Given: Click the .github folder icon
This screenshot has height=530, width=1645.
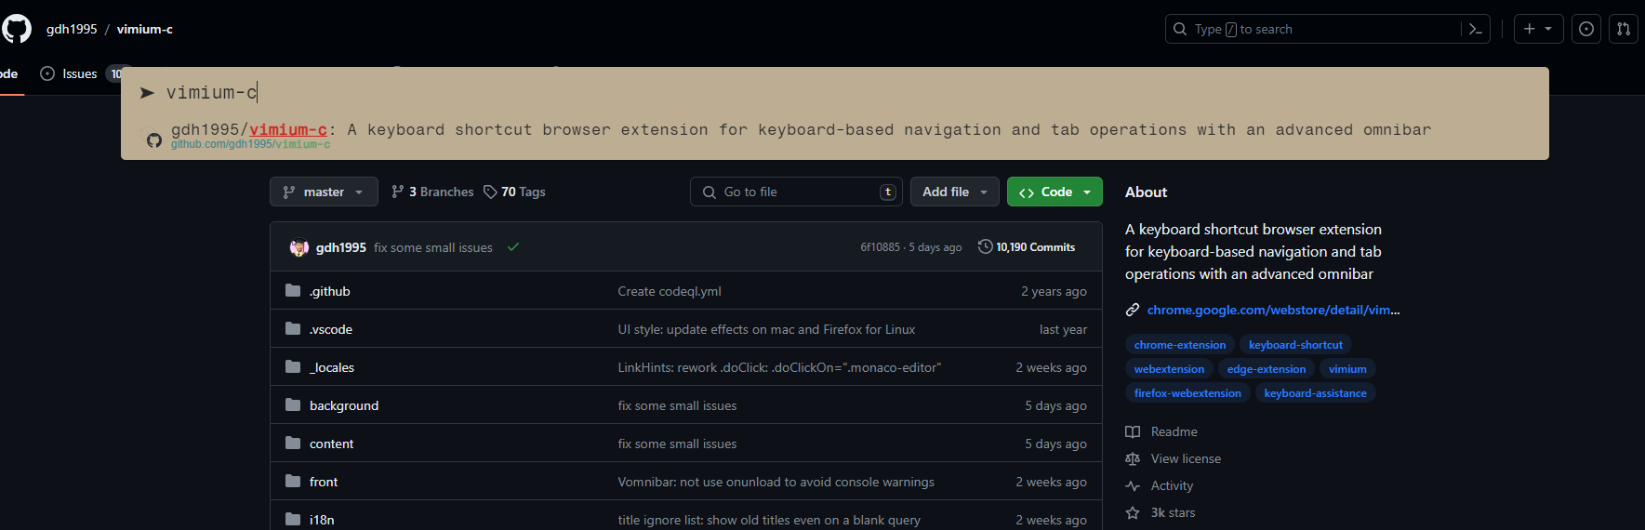Looking at the screenshot, I should (x=293, y=290).
